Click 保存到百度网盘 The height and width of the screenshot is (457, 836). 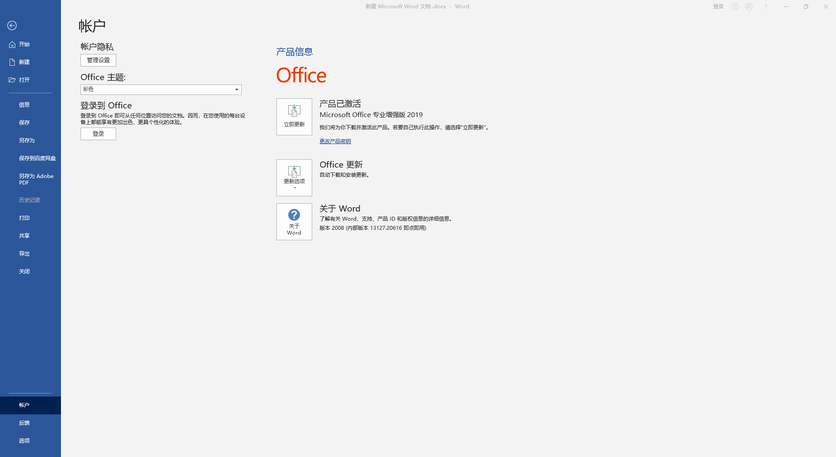(x=30, y=158)
